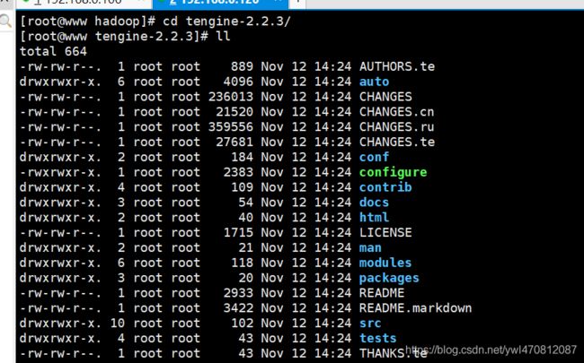
Task: Click the file size 236013 of CHANGES
Action: pos(231,97)
